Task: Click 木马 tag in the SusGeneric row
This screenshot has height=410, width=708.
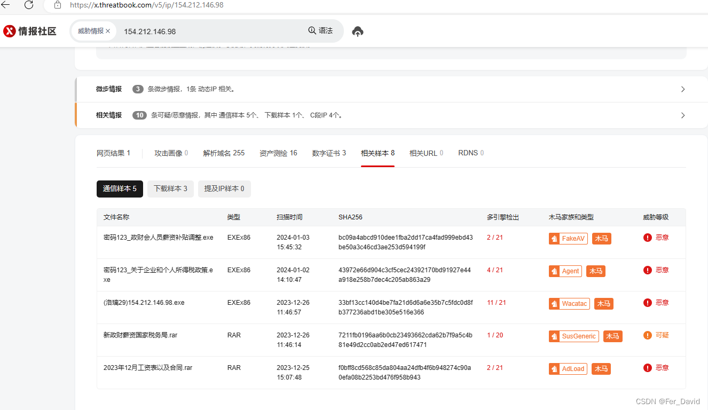Action: coord(613,336)
